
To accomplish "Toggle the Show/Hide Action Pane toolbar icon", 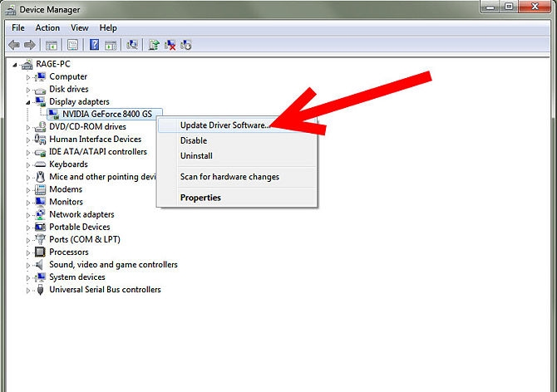I will [111, 45].
